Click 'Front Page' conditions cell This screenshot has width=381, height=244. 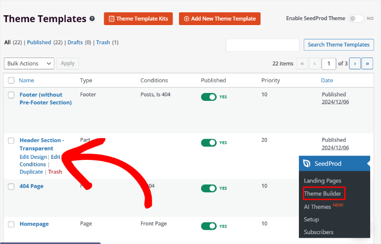(153, 224)
